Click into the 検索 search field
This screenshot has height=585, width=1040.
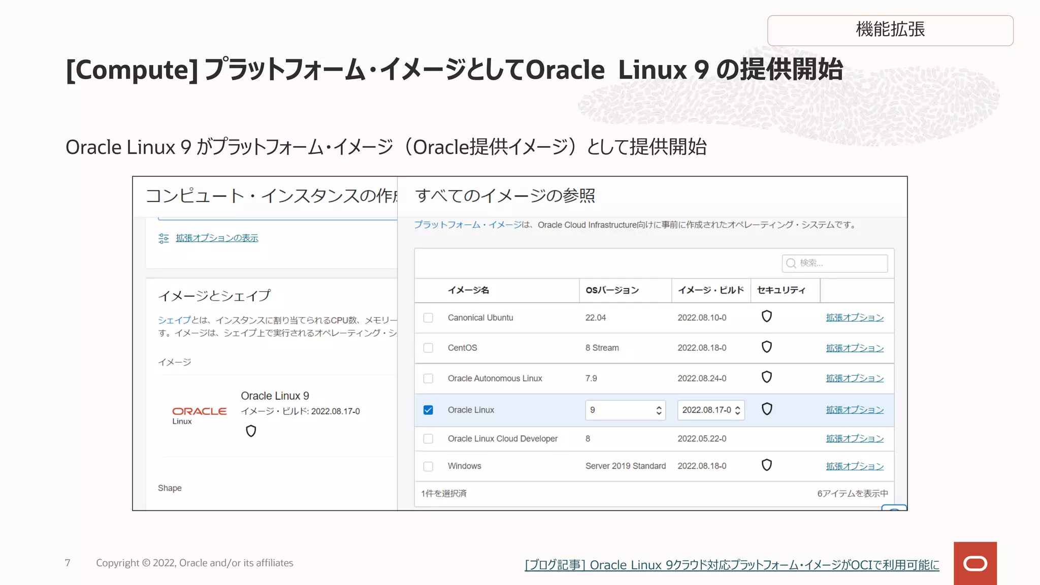835,263
